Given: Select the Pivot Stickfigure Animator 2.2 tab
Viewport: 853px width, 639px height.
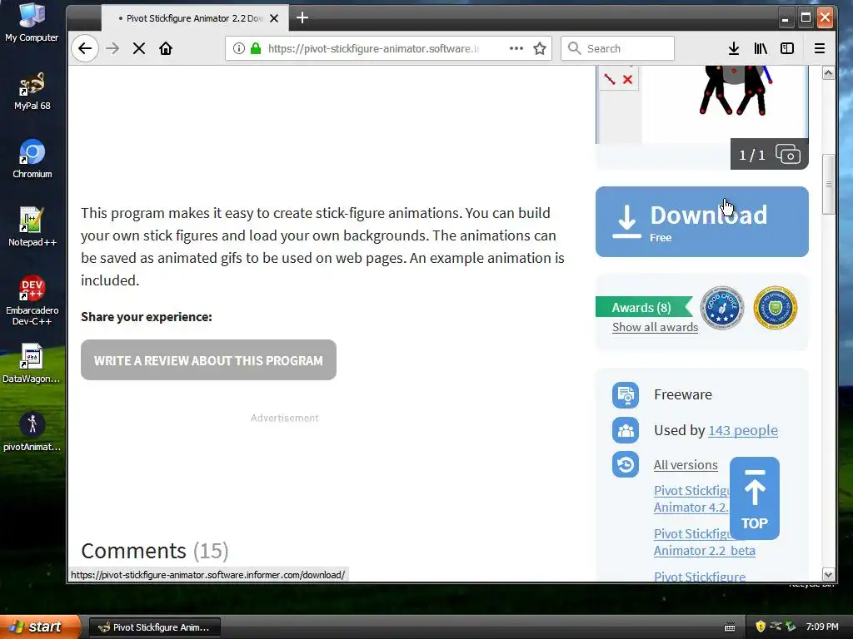Looking at the screenshot, I should point(194,18).
